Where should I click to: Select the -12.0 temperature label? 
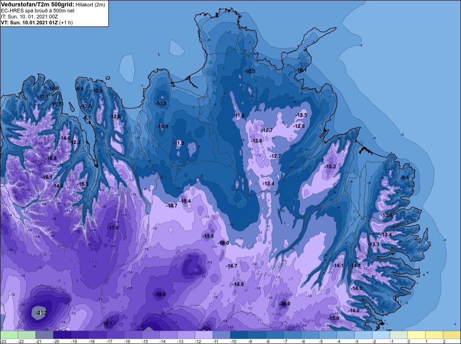click(x=87, y=106)
